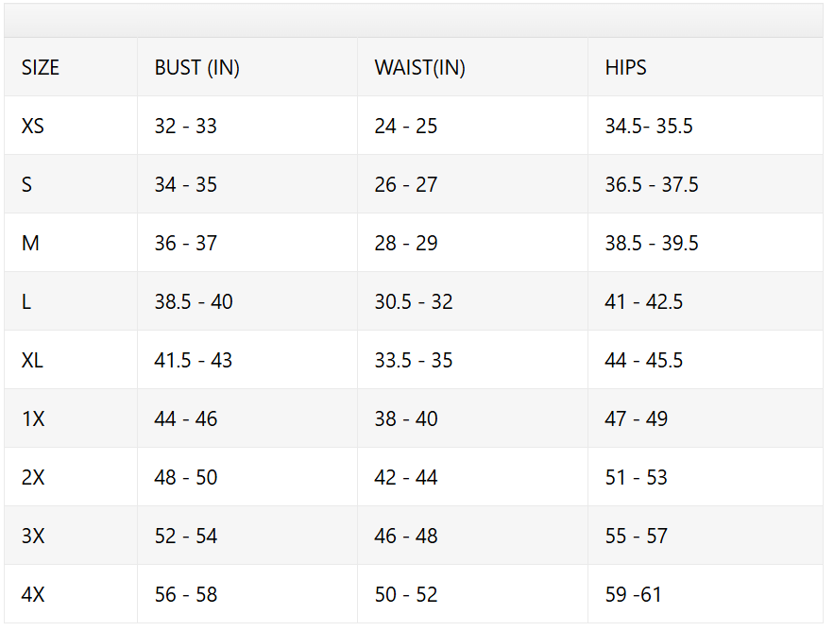Click the WAIST(IN) column header
The image size is (834, 631).
(419, 68)
